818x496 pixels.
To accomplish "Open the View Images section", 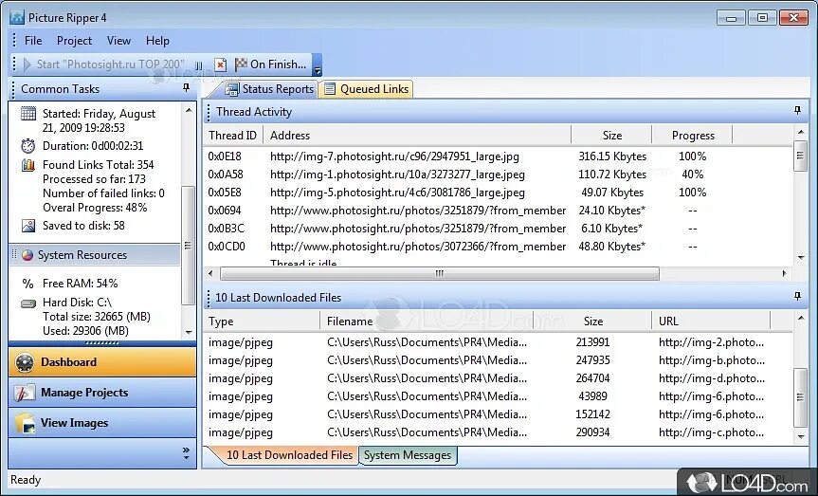I will (102, 423).
